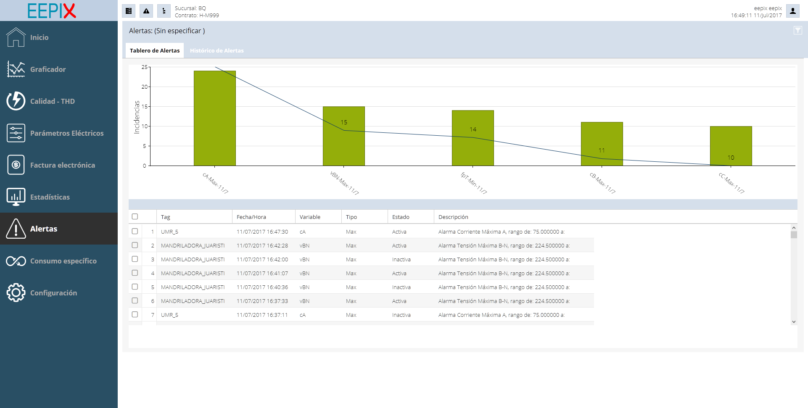This screenshot has height=408, width=808.
Task: Click the server list icon in top toolbar
Action: click(x=129, y=11)
